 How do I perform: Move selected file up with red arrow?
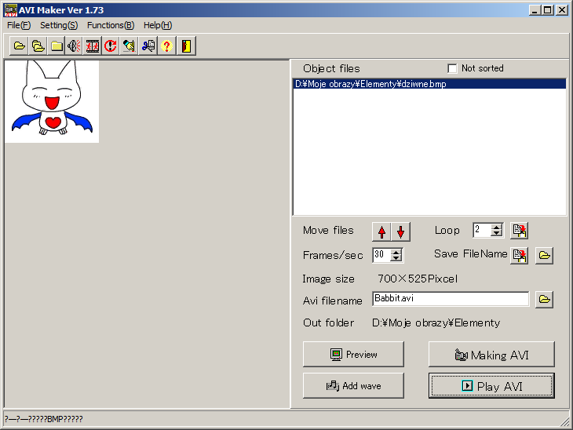[381, 231]
